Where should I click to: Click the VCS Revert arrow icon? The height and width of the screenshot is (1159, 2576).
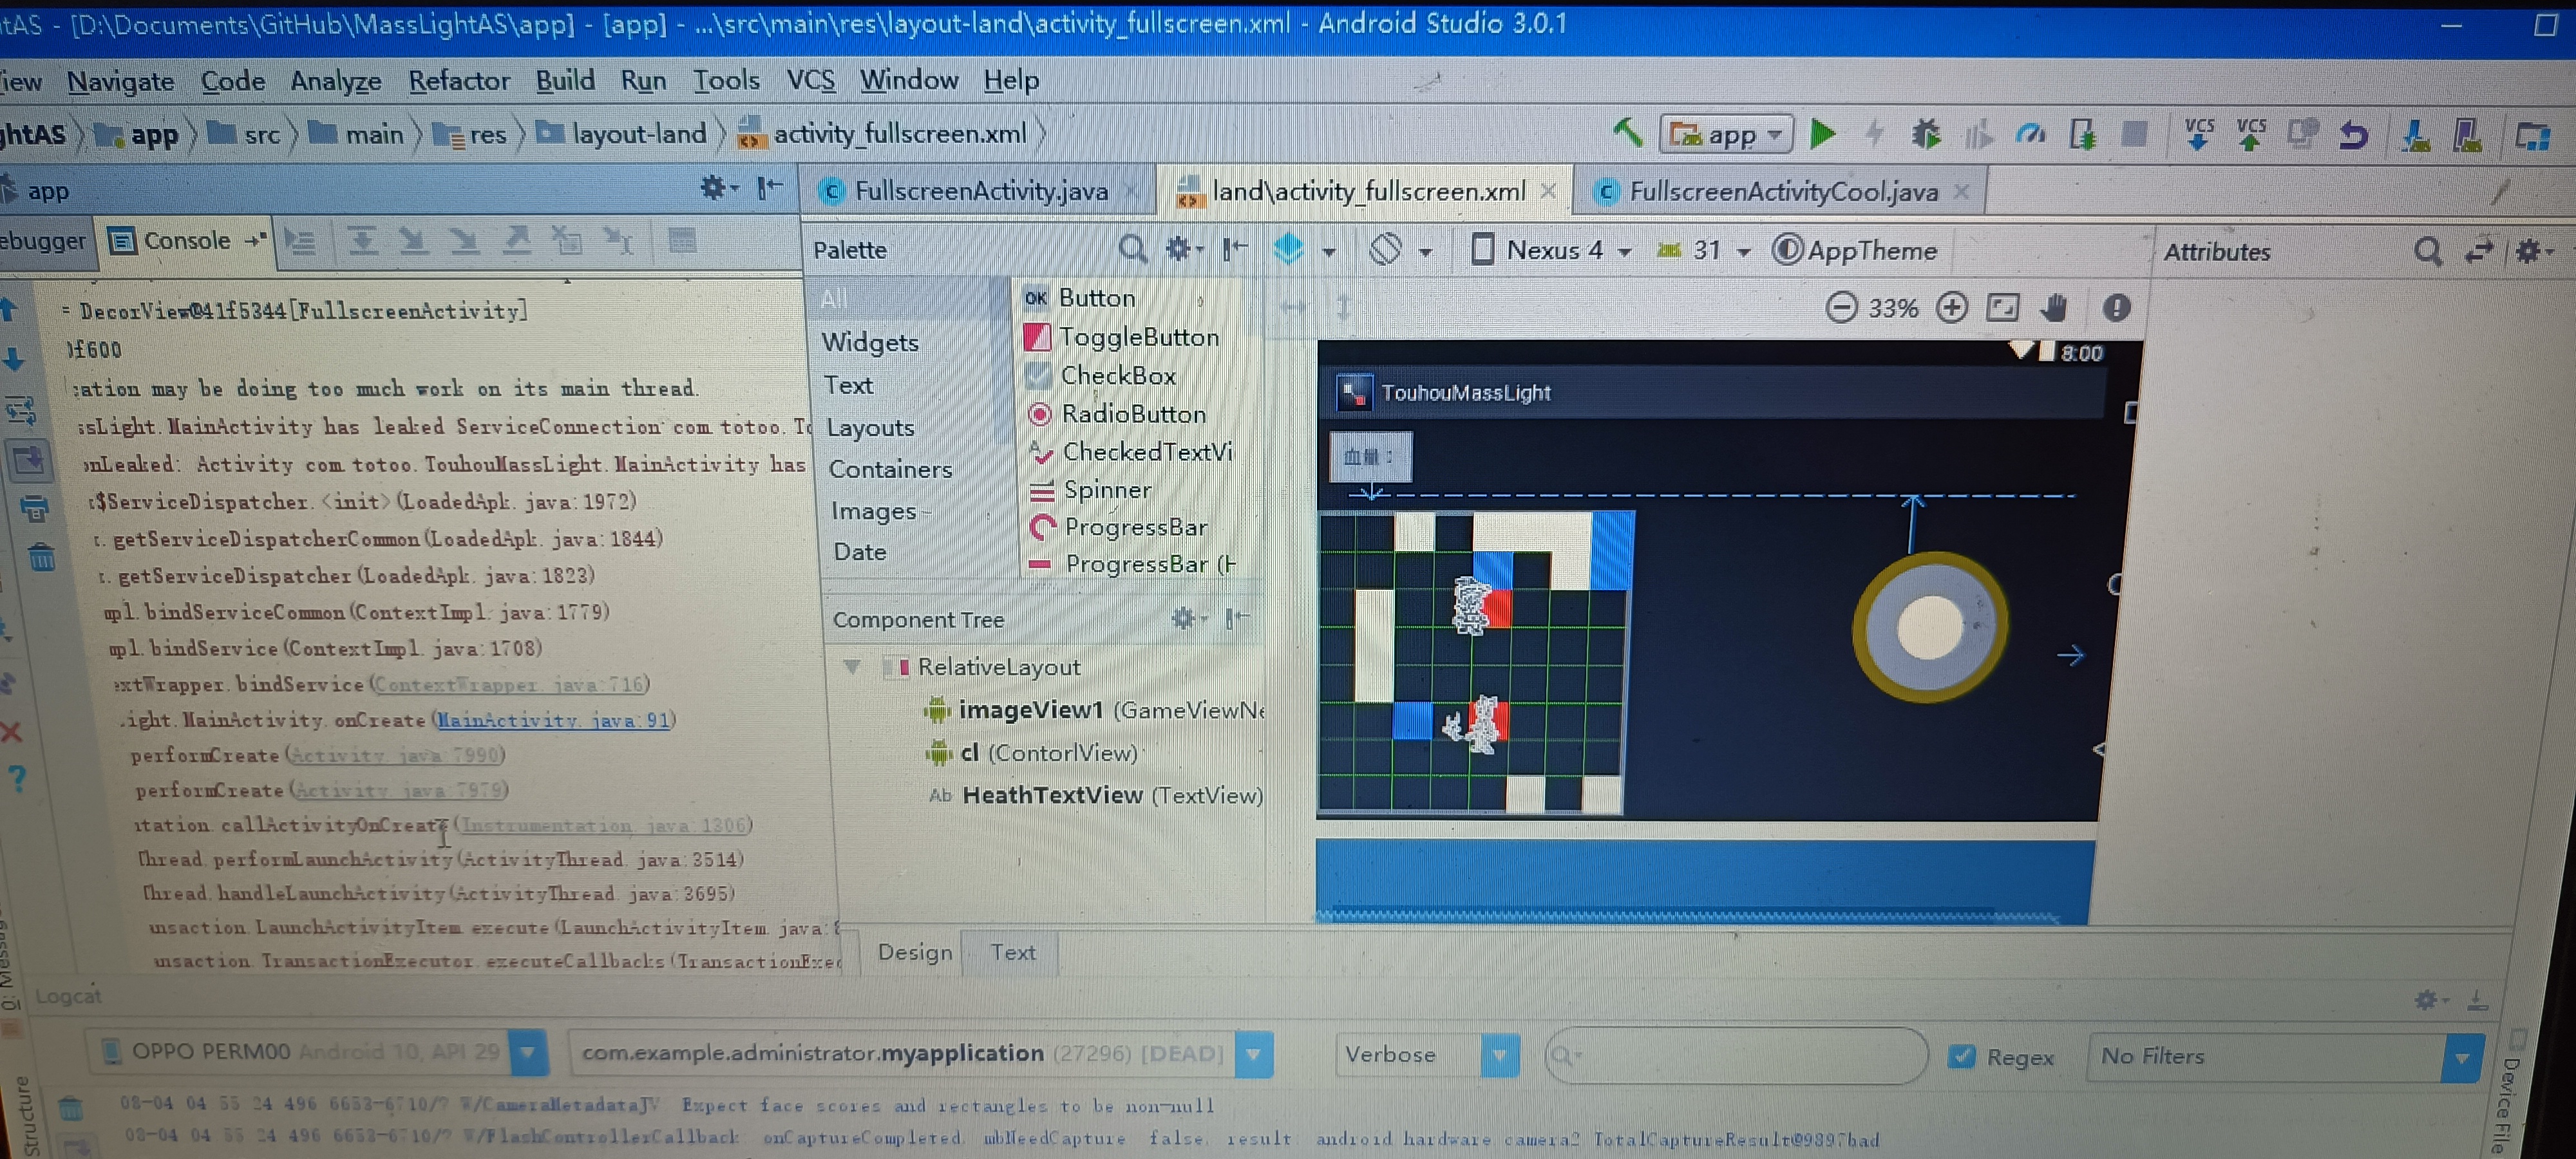[2354, 134]
